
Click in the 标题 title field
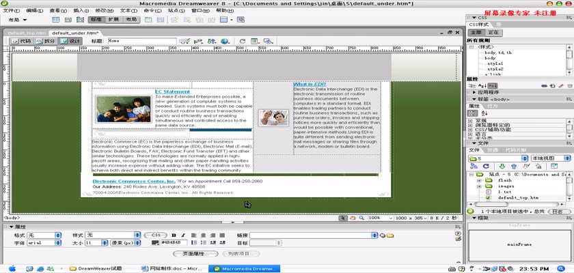[x=142, y=42]
